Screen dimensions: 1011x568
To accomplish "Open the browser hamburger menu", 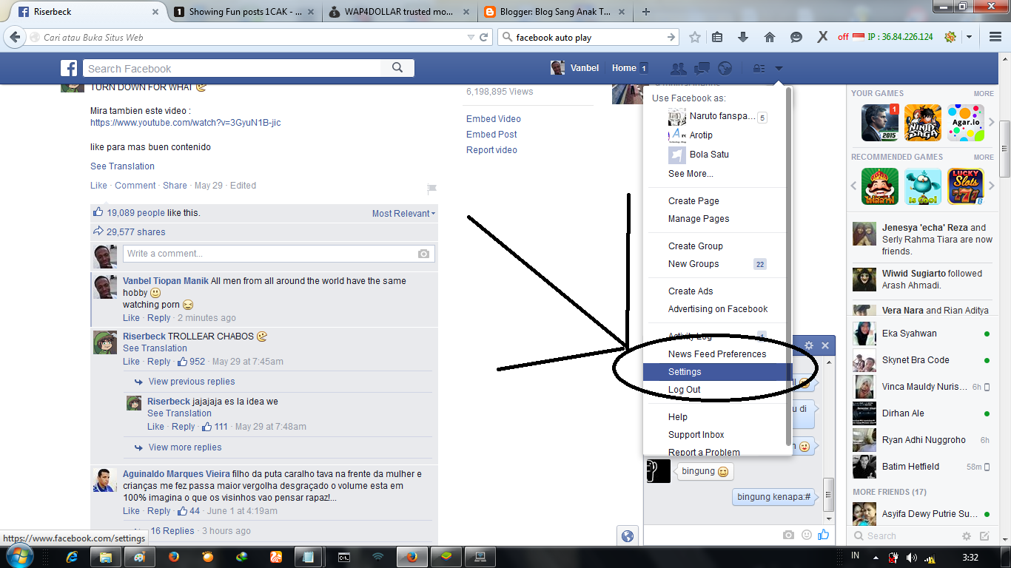I will click(995, 37).
